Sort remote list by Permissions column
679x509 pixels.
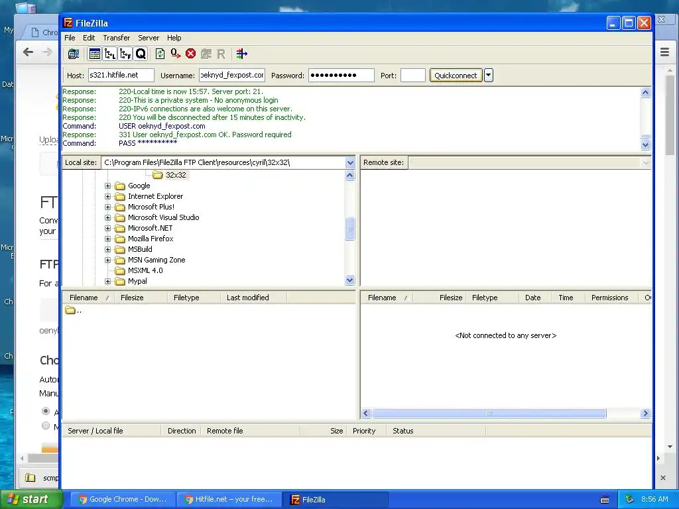pos(612,298)
